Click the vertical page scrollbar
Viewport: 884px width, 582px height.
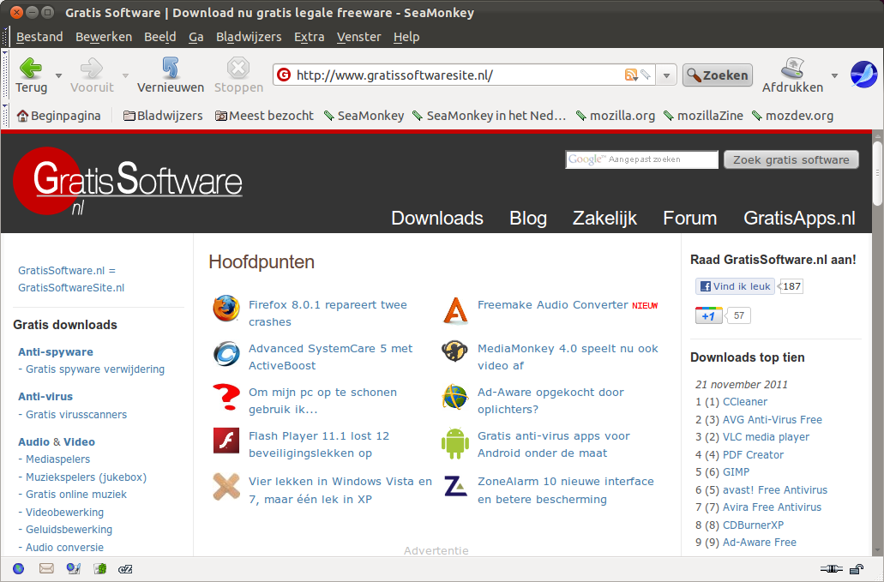(x=877, y=343)
